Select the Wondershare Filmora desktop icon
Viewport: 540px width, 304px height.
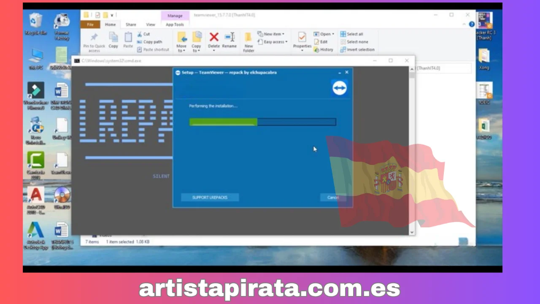(x=35, y=96)
